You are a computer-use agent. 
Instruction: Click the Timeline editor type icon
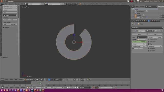tap(2, 87)
